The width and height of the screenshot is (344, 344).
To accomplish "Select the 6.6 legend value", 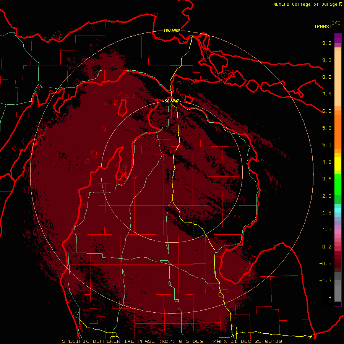I will 327,111.
